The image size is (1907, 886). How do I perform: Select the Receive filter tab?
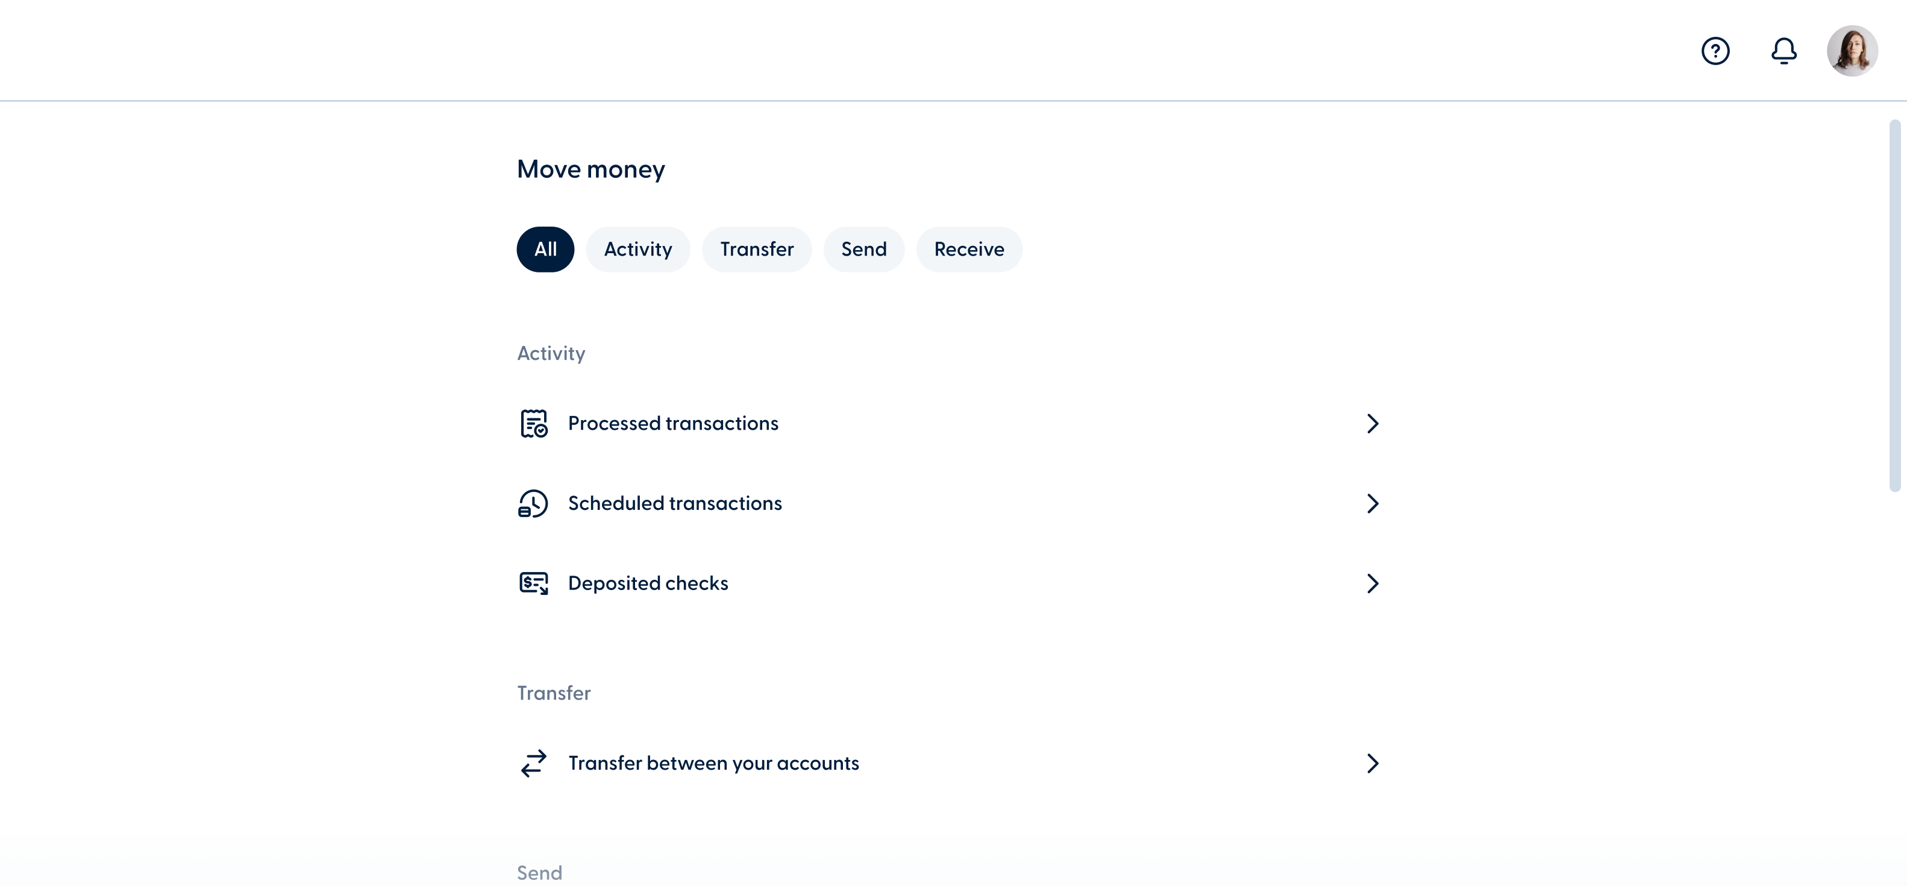968,249
